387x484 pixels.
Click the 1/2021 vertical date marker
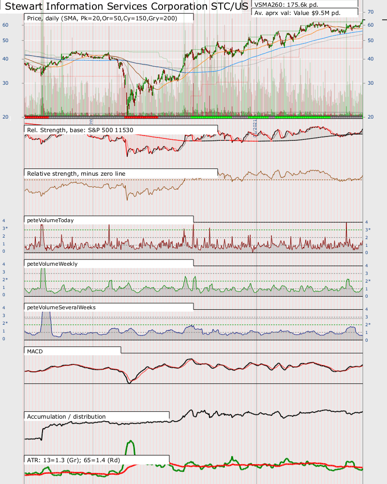click(x=255, y=128)
